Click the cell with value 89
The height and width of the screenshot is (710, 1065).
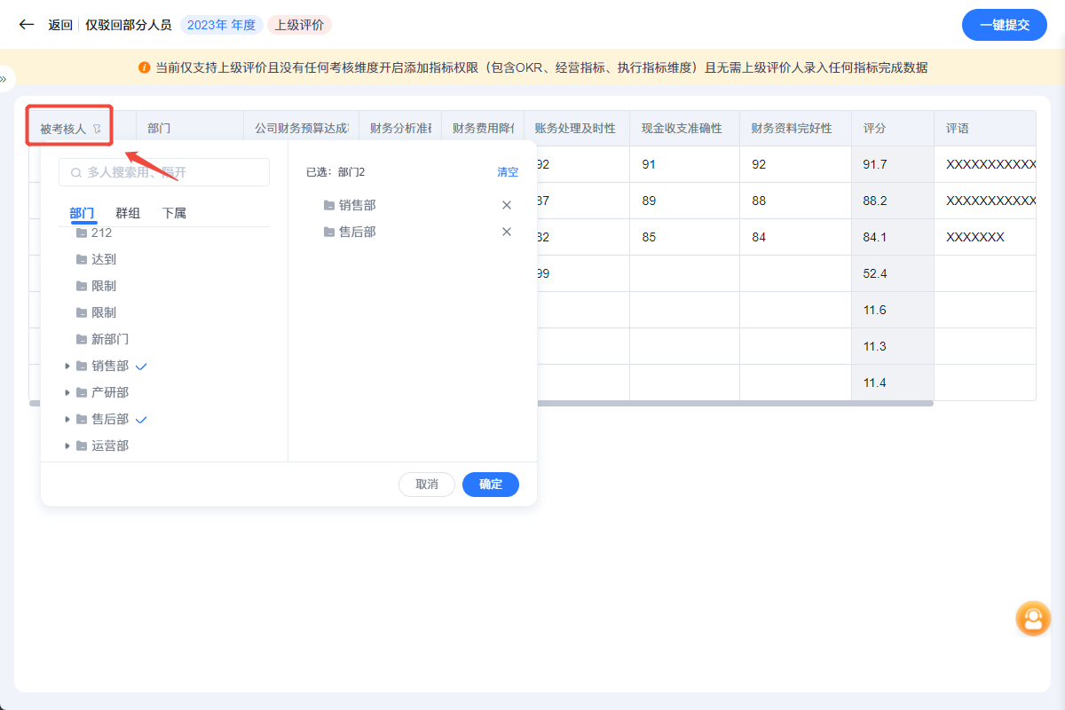[x=684, y=201]
